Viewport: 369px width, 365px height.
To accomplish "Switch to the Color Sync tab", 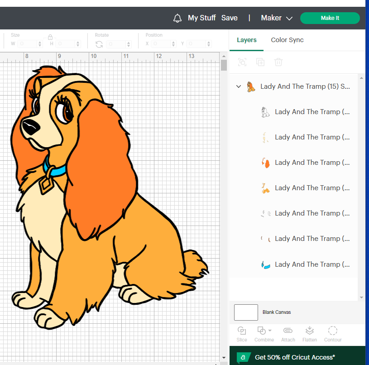I will 287,40.
